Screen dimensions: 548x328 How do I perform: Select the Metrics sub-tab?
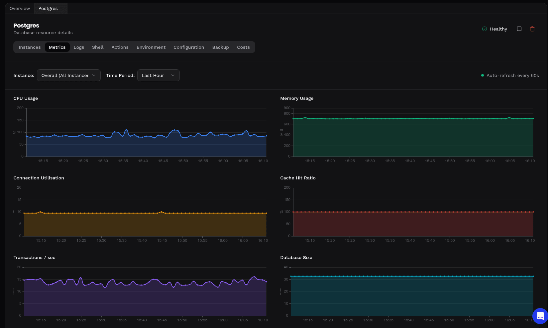[57, 47]
